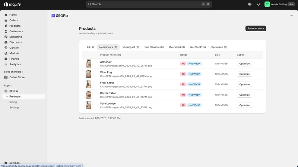This screenshot has height=167, width=298.
Task: Click the Alt badge on Floor Lamp row
Action: click(x=183, y=85)
